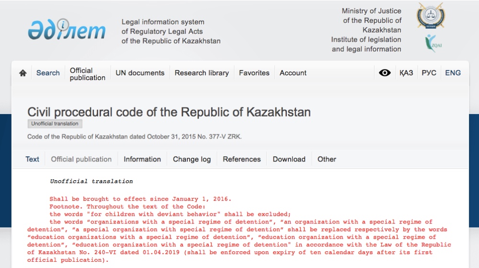The image size is (479, 268).
Task: Click the Adilet site logo
Action: coord(67,30)
